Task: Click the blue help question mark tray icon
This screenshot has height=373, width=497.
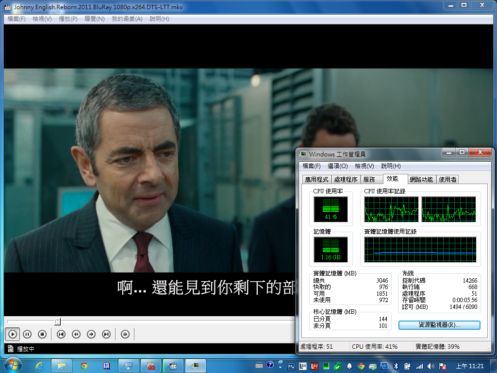Action: [x=270, y=365]
